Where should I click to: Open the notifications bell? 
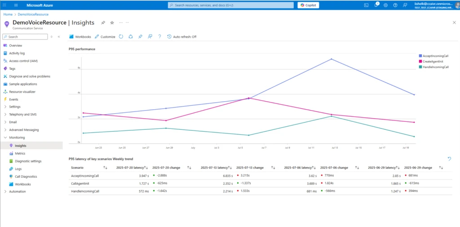(376, 5)
